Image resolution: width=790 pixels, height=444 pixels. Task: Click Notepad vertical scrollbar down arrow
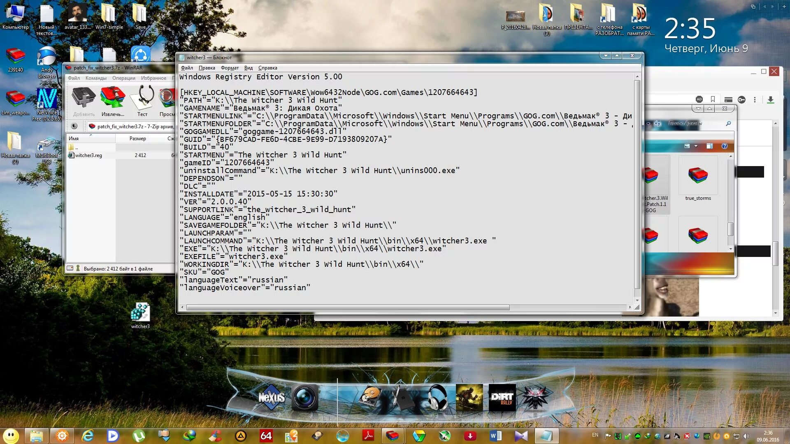pyautogui.click(x=637, y=301)
